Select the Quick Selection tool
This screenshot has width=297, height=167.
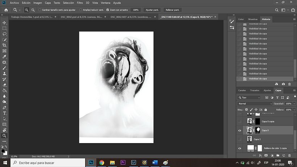pyautogui.click(x=4, y=40)
